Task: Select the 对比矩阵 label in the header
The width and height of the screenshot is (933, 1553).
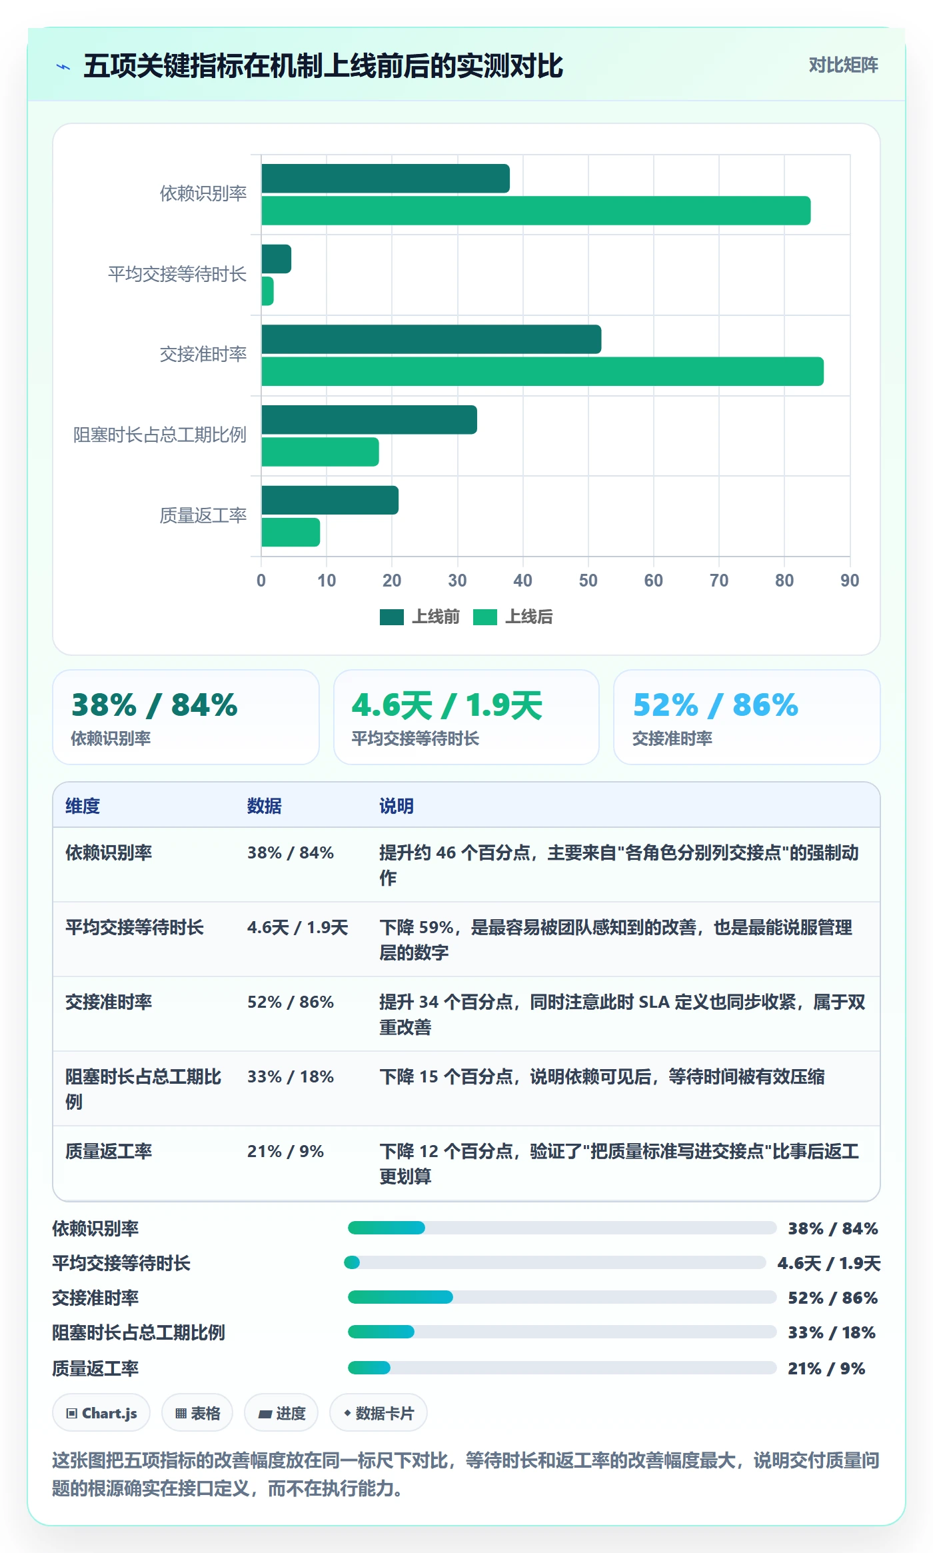Action: (843, 65)
